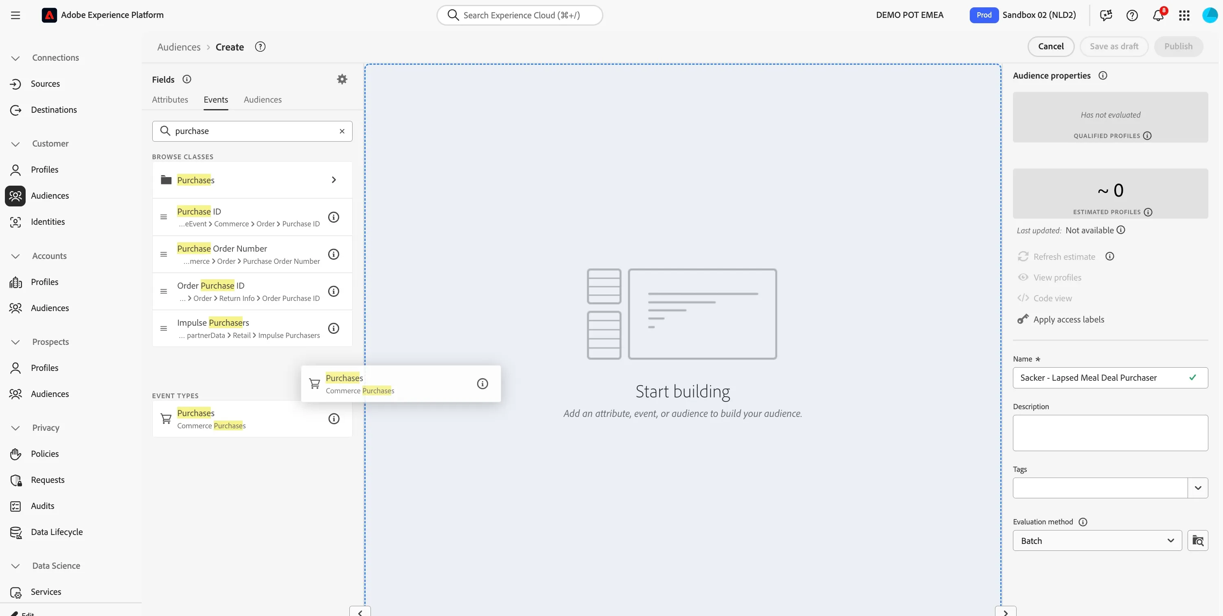Screen dimensions: 1223x616
Task: Open the Batch evaluation method dropdown
Action: (1097, 541)
